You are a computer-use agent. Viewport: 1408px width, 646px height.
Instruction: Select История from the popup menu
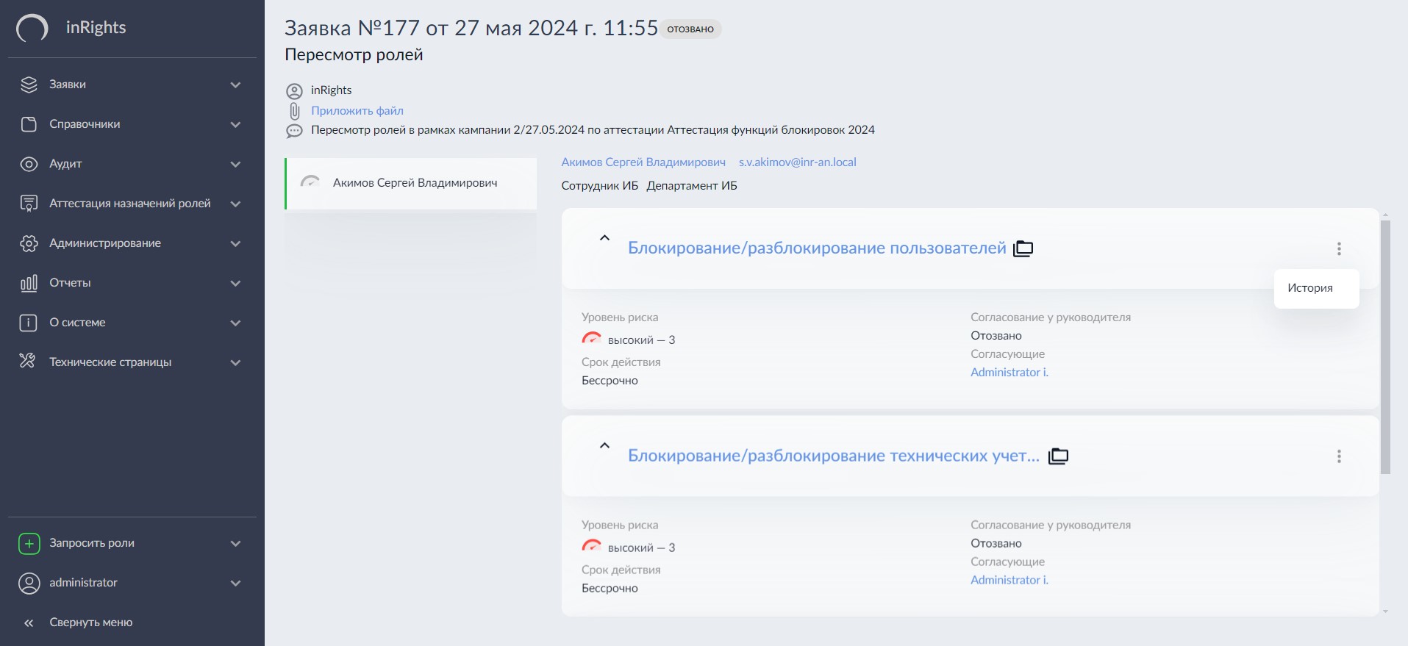pos(1309,288)
